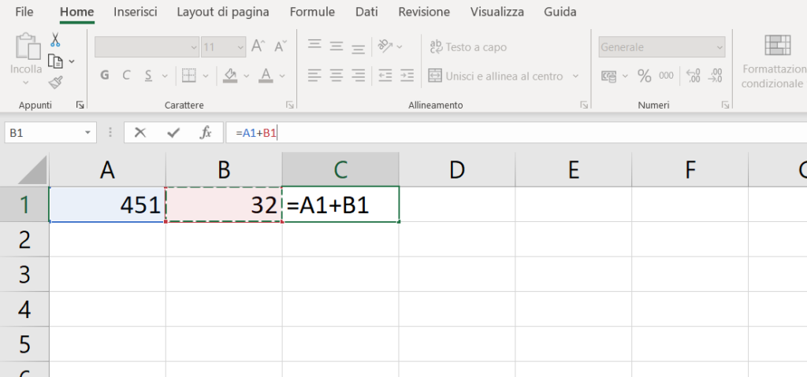Click the scissors Cut icon
The width and height of the screenshot is (807, 377).
(x=55, y=39)
